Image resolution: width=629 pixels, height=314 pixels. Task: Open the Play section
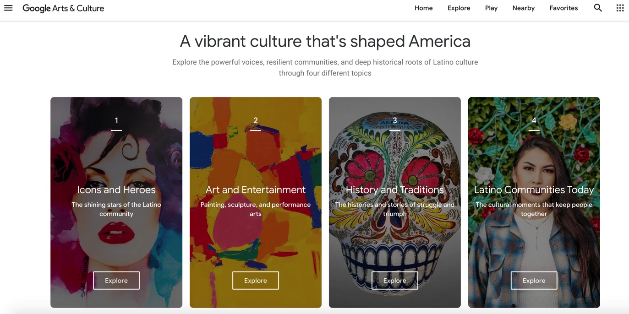(x=491, y=8)
